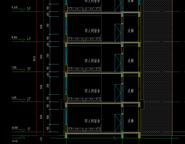
Task: Select the ±0.000 elevation text
Action: pos(14,128)
